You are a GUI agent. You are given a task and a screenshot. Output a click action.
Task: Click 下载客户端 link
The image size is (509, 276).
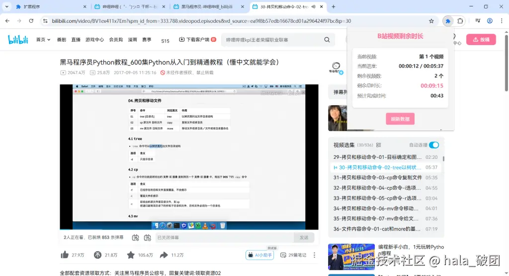pos(197,40)
